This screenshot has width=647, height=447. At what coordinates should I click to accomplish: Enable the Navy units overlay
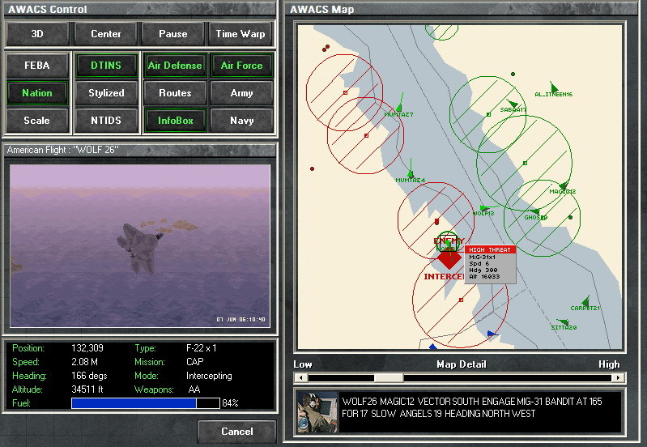(241, 121)
